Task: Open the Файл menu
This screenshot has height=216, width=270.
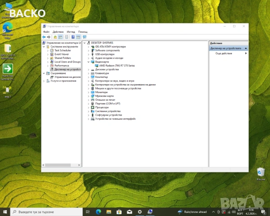Action: click(x=46, y=32)
